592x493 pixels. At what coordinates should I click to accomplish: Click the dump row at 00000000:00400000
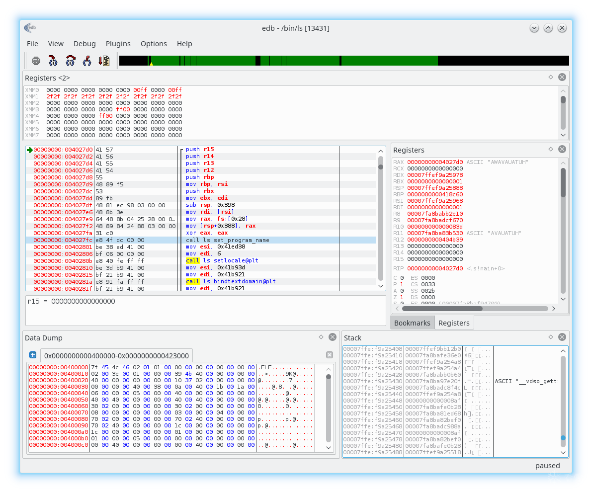171,367
